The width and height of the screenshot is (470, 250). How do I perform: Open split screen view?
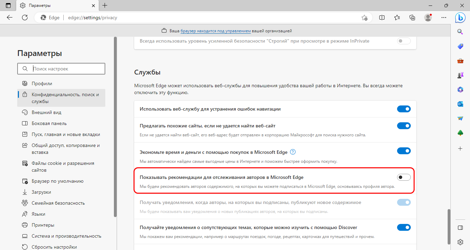point(382,18)
